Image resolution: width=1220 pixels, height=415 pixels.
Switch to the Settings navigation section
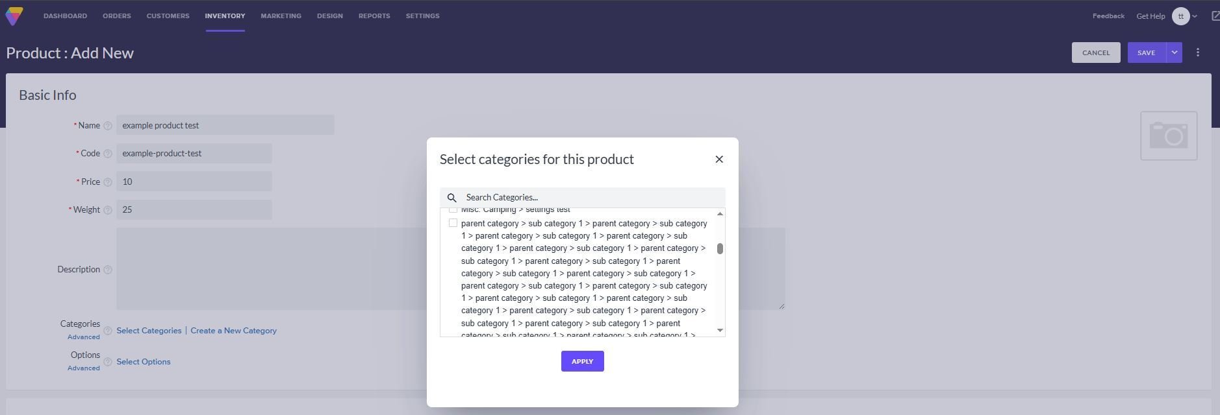422,16
